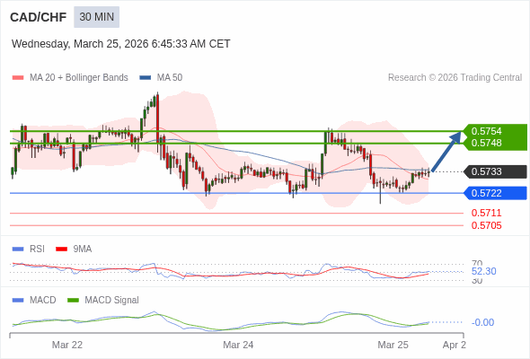Click the Mar 25 date axis label
This screenshot has width=530, height=359.
tap(393, 345)
